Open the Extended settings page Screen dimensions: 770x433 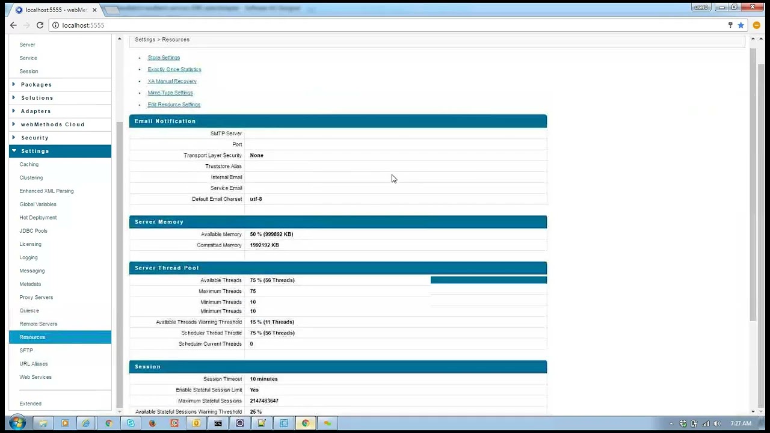(x=30, y=404)
